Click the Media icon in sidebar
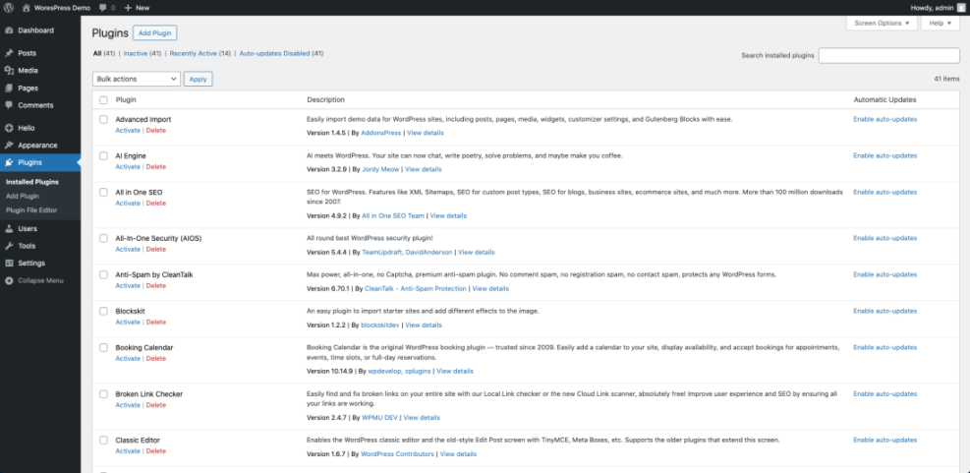The width and height of the screenshot is (970, 473). (9, 71)
